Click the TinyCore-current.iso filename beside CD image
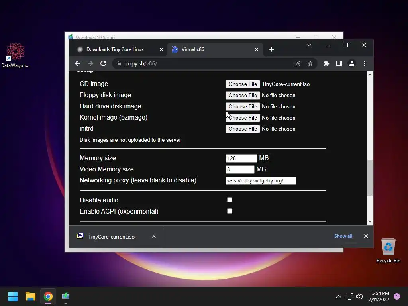Screen dimensions: 408x306 [286, 84]
